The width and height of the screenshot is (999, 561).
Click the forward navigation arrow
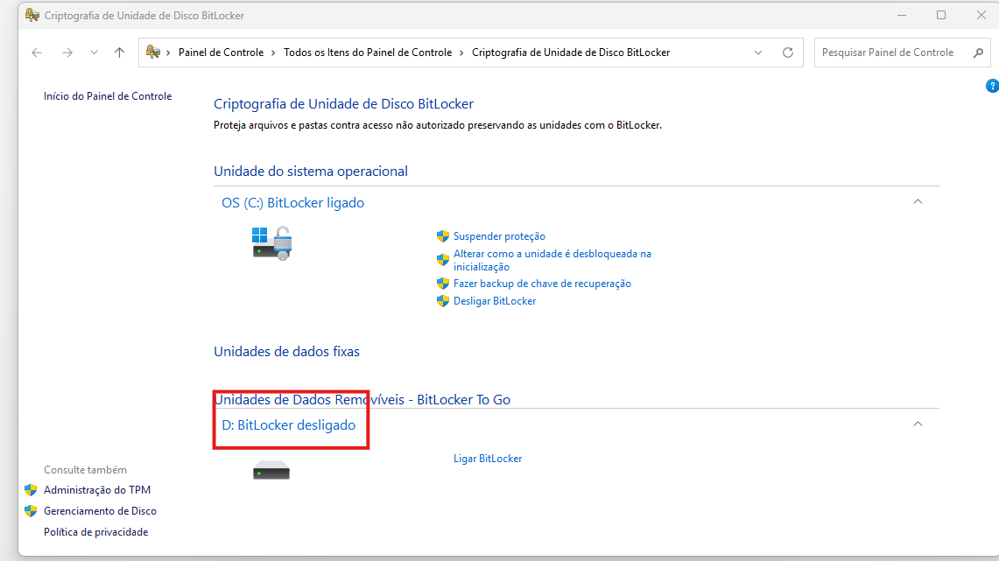67,53
